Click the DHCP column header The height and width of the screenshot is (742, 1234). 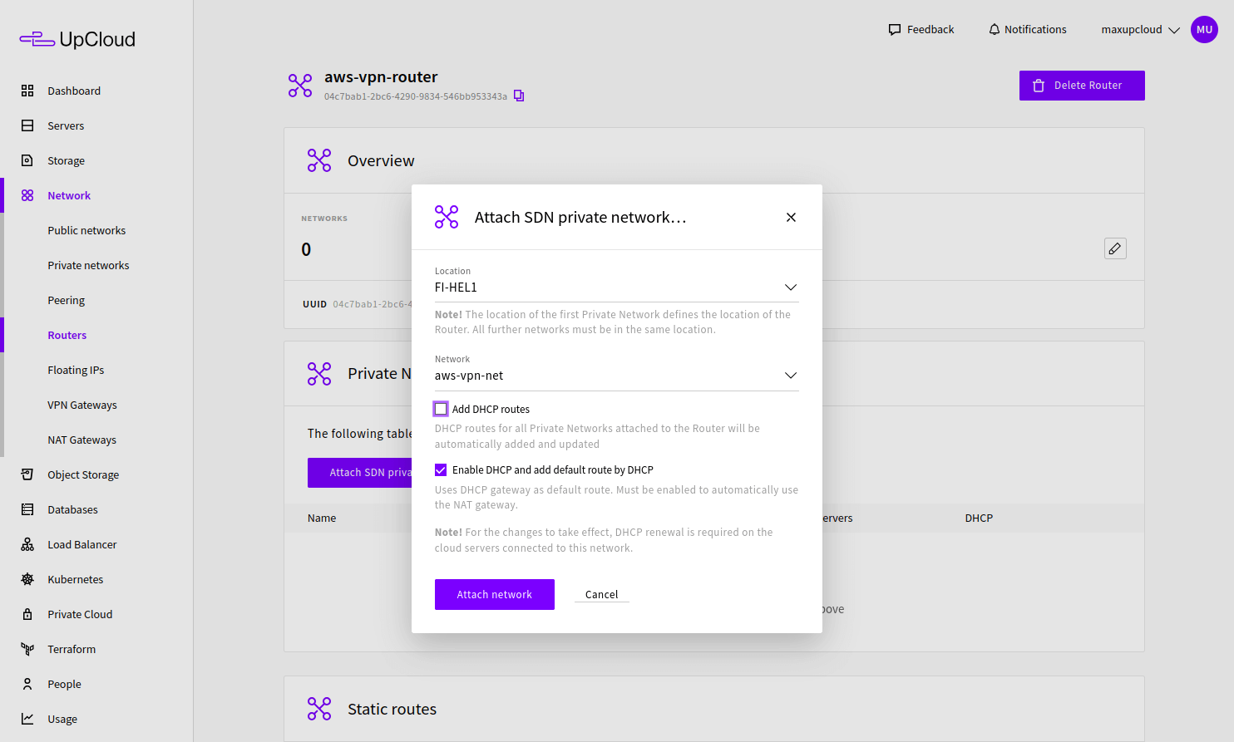[979, 518]
